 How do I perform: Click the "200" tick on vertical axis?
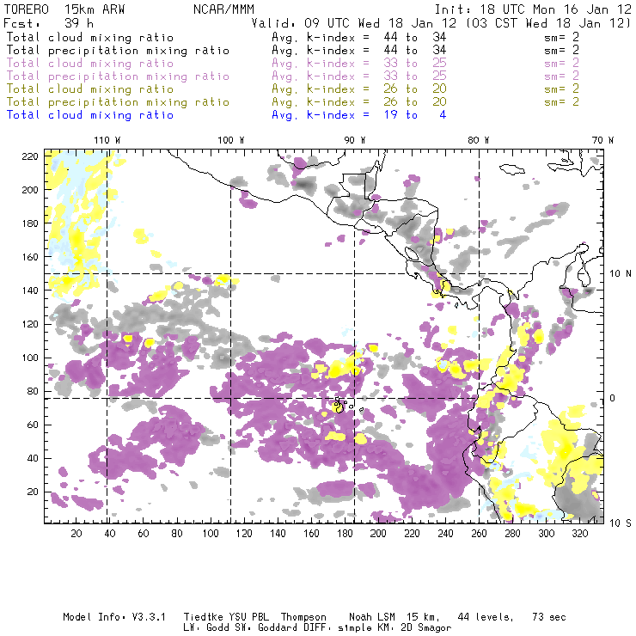click(30, 190)
